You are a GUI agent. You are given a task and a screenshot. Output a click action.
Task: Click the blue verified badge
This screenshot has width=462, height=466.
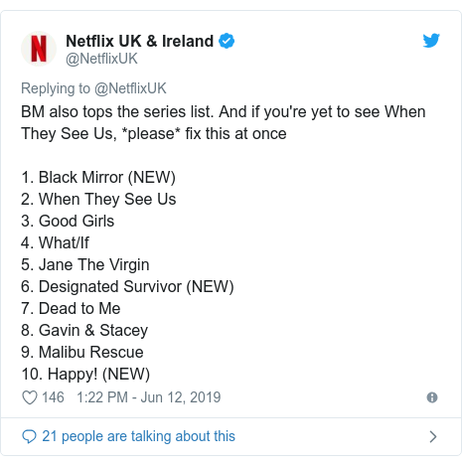coord(227,41)
